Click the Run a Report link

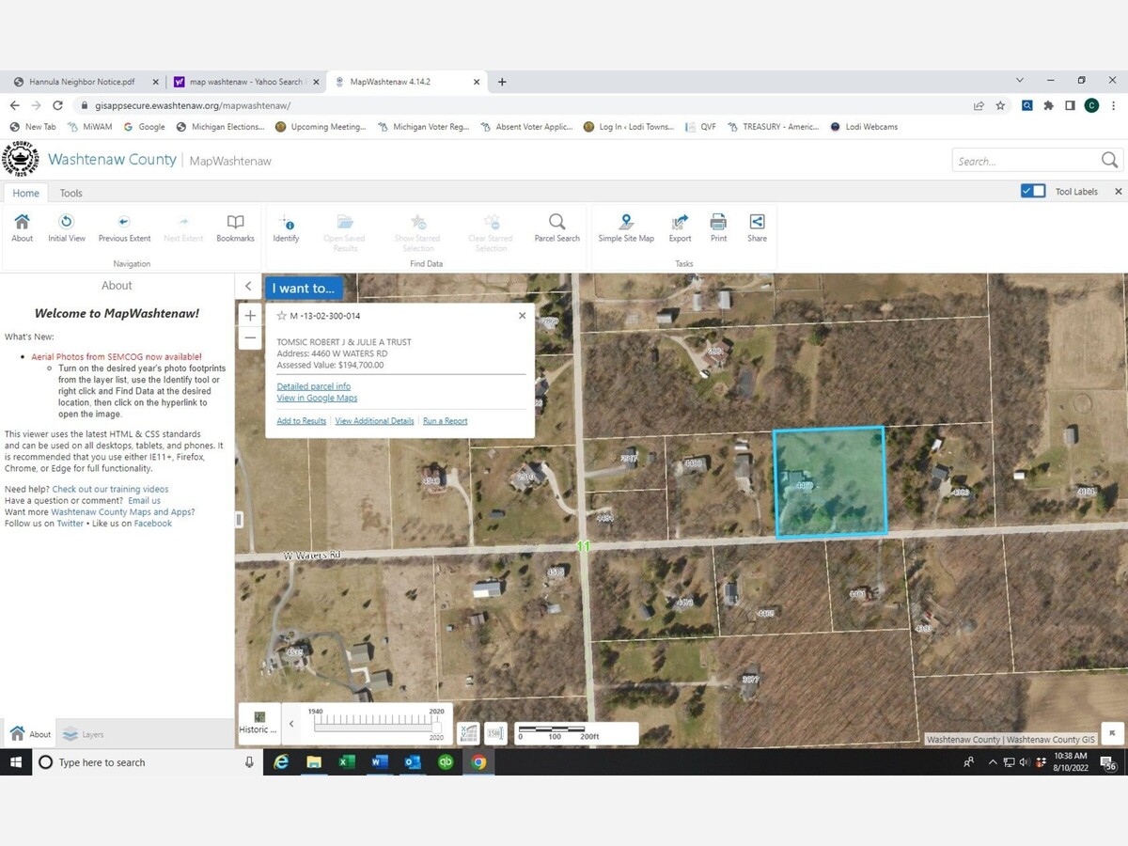[445, 421]
